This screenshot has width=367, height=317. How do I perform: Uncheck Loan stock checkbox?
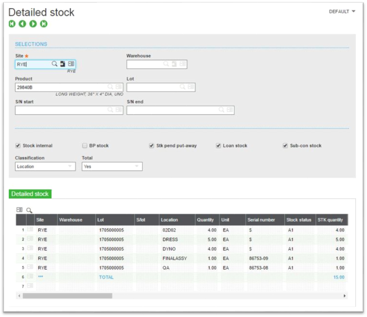click(218, 146)
